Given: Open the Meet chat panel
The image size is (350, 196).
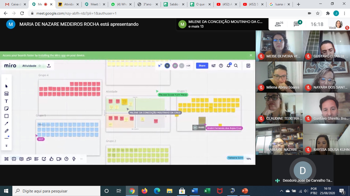Looking at the screenshot, I should pyautogui.click(x=298, y=24).
